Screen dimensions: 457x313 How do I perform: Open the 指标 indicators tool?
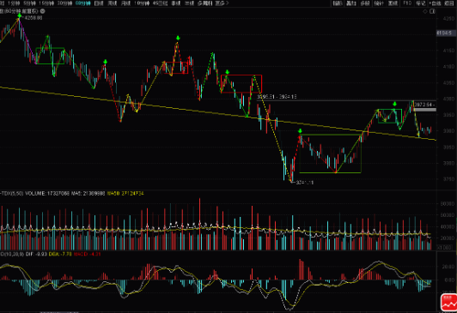[338, 3]
